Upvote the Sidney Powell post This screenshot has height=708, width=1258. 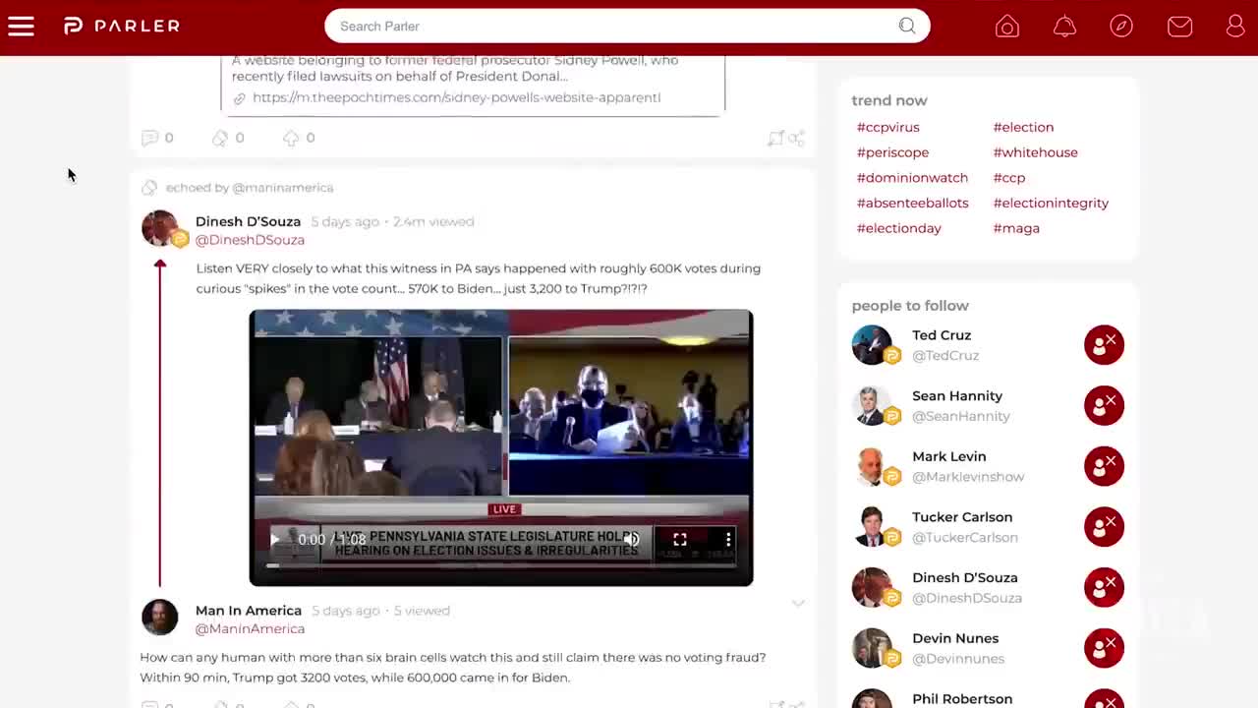291,138
